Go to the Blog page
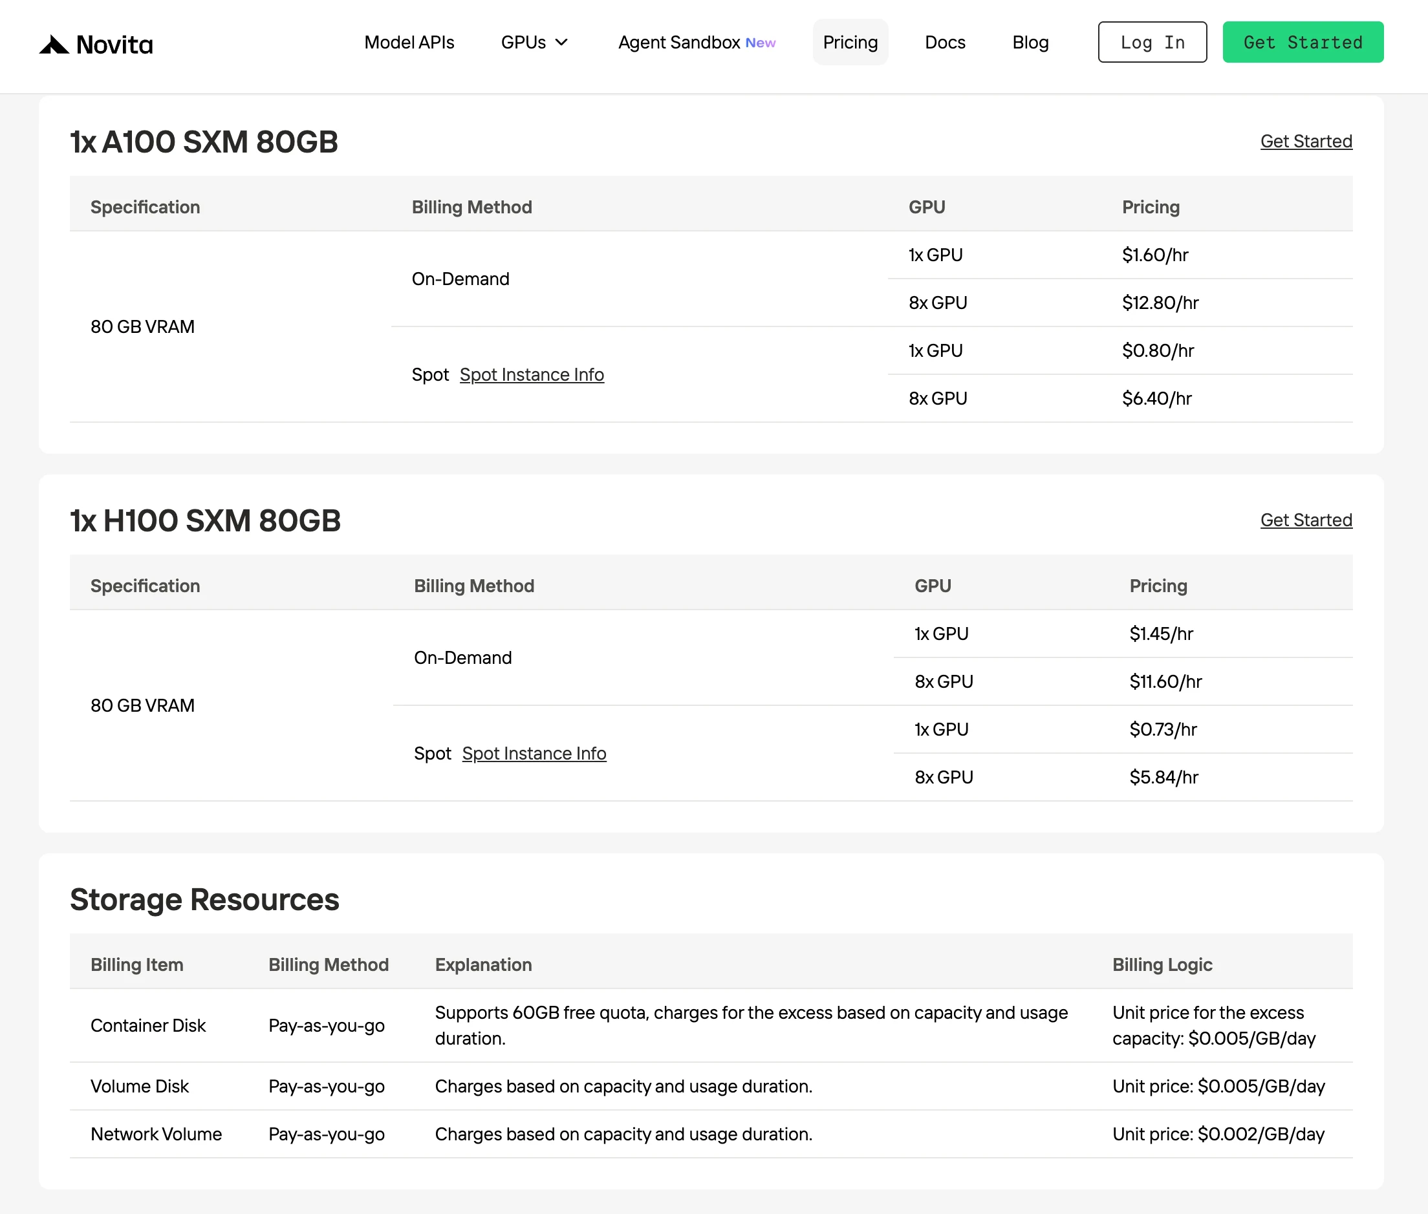 pos(1030,43)
